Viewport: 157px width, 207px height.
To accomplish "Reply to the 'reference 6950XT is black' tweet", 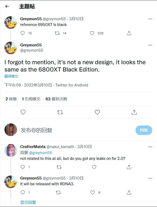I will [23, 33].
